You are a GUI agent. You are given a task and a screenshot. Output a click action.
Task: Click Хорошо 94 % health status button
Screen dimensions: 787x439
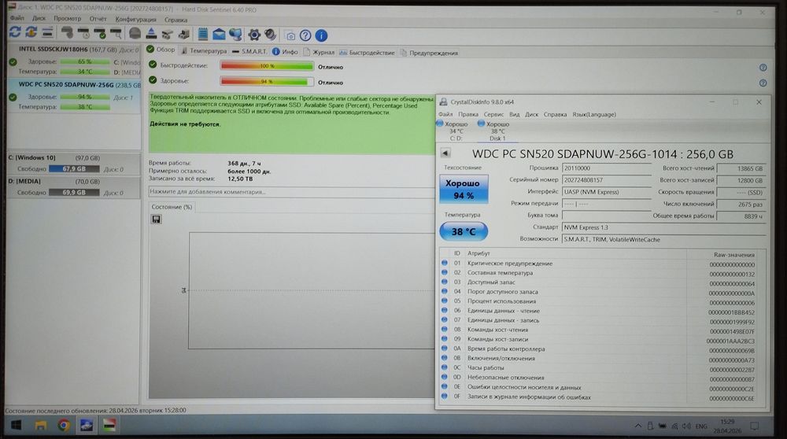coord(464,189)
